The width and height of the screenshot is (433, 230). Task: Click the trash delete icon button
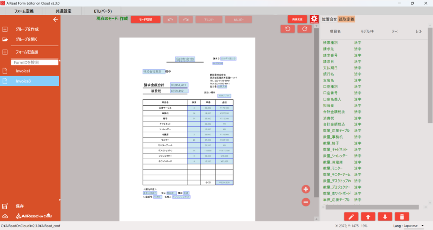point(401,216)
